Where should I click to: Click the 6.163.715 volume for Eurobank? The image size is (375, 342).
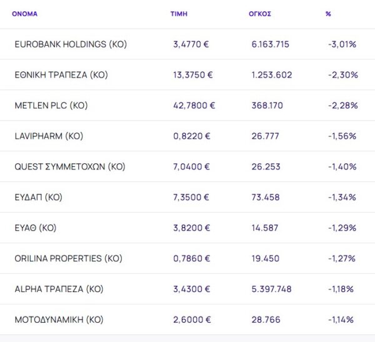click(x=270, y=44)
